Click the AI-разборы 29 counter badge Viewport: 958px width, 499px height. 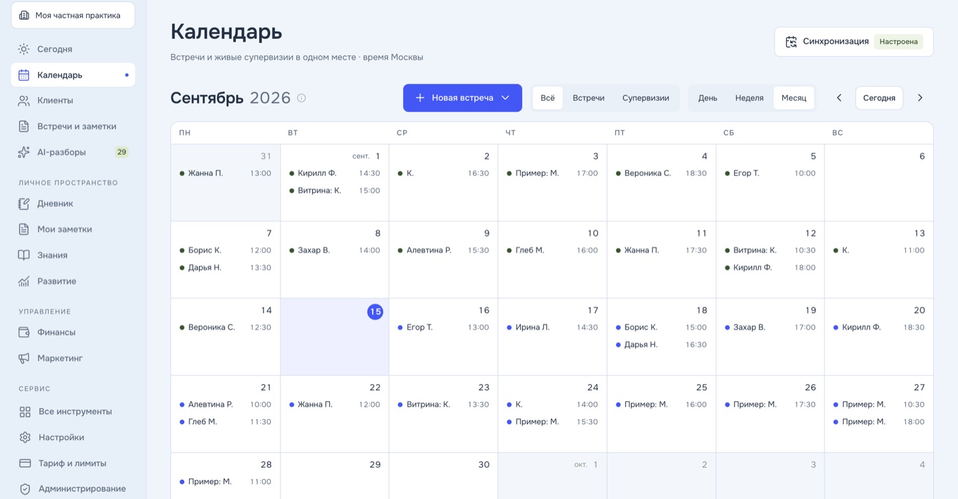[x=122, y=152]
